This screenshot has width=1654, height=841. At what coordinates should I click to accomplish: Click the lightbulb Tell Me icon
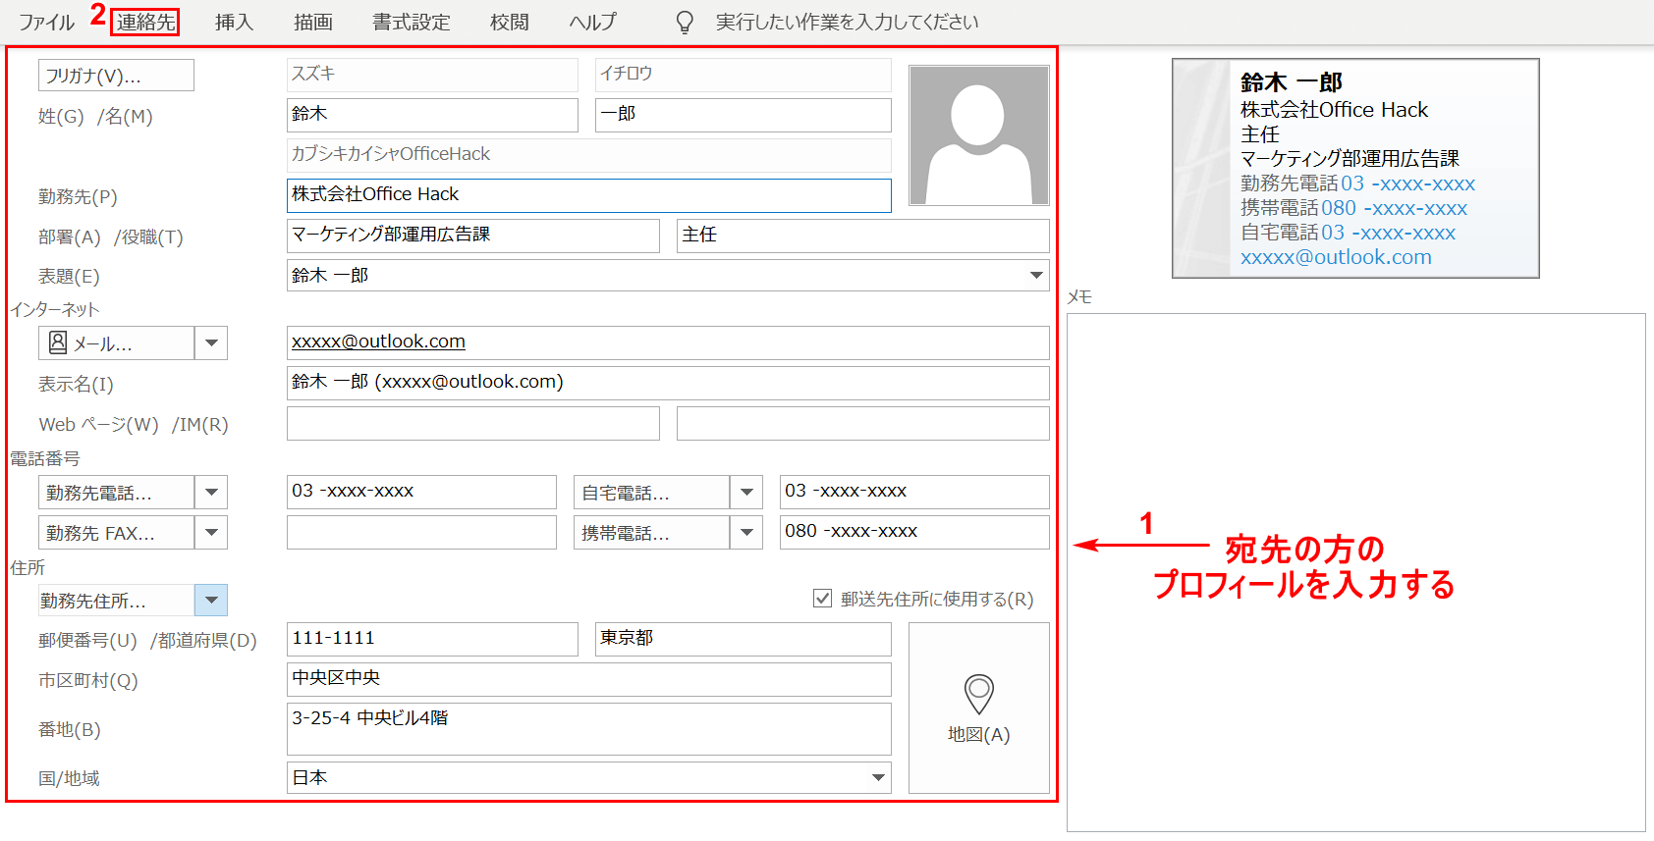pos(685,23)
